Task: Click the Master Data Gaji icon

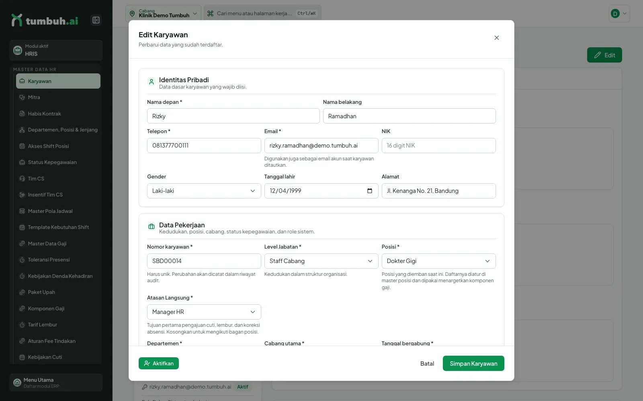Action: tap(22, 243)
